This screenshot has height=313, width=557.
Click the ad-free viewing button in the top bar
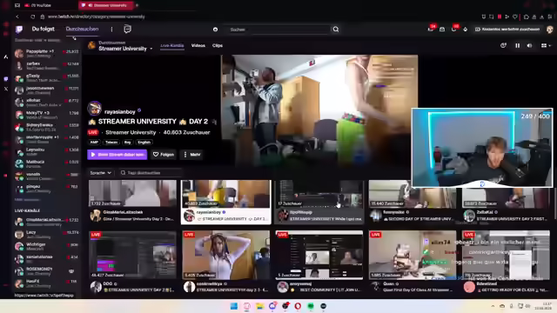point(507,29)
